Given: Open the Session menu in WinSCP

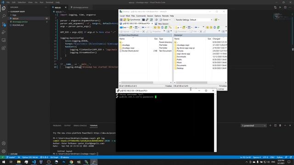Looking at the screenshot, I should point(150,16).
